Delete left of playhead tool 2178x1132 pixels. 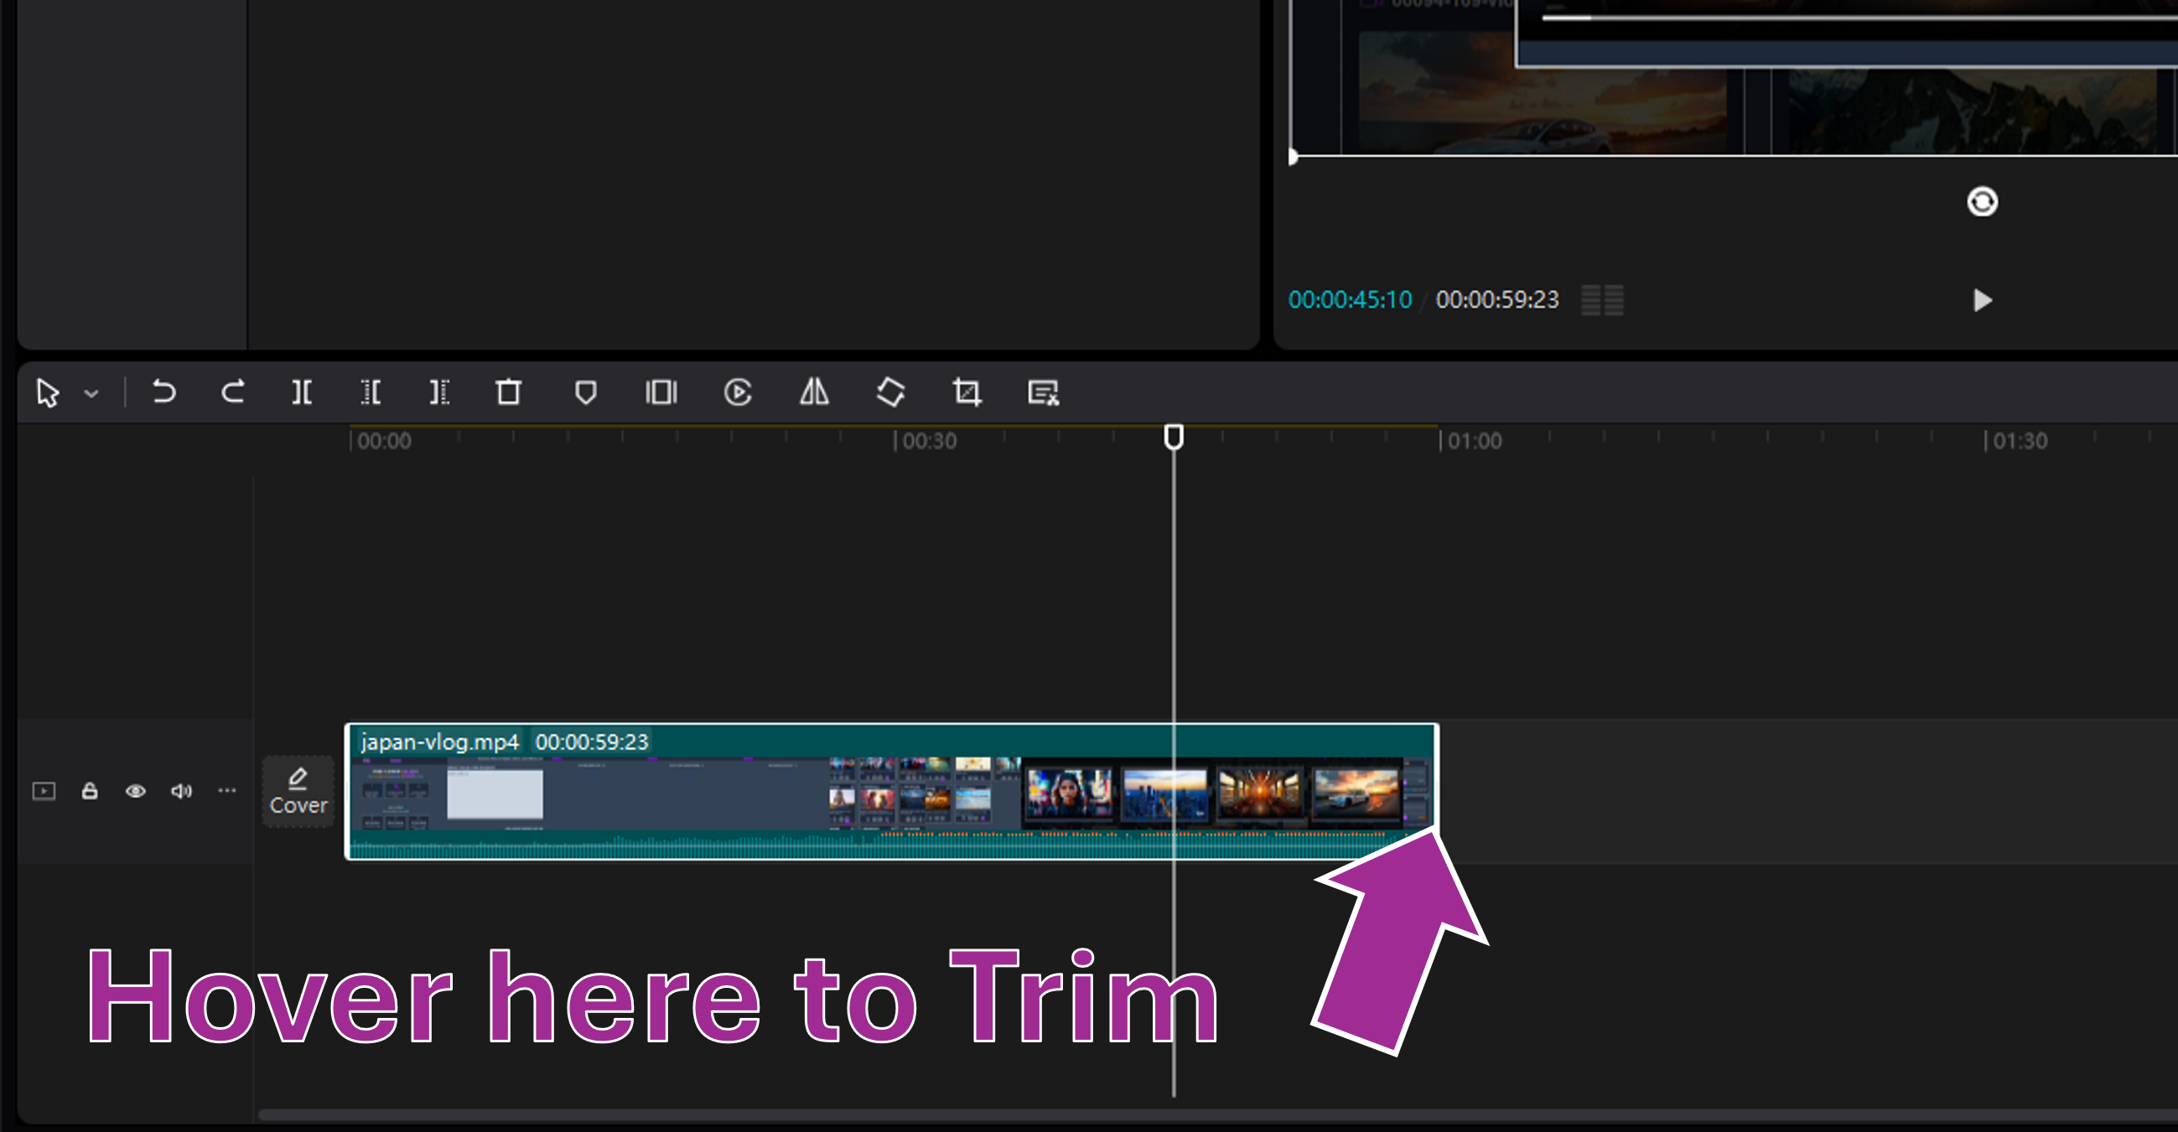click(x=371, y=392)
